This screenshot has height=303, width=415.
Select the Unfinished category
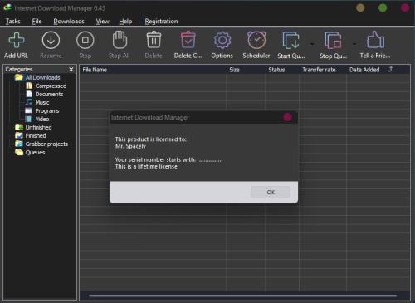tap(38, 127)
